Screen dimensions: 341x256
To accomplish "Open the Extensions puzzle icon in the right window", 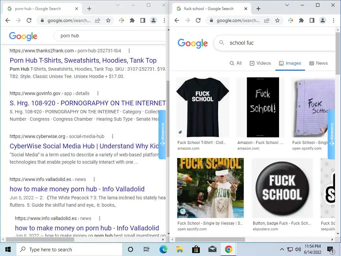I will (x=301, y=20).
